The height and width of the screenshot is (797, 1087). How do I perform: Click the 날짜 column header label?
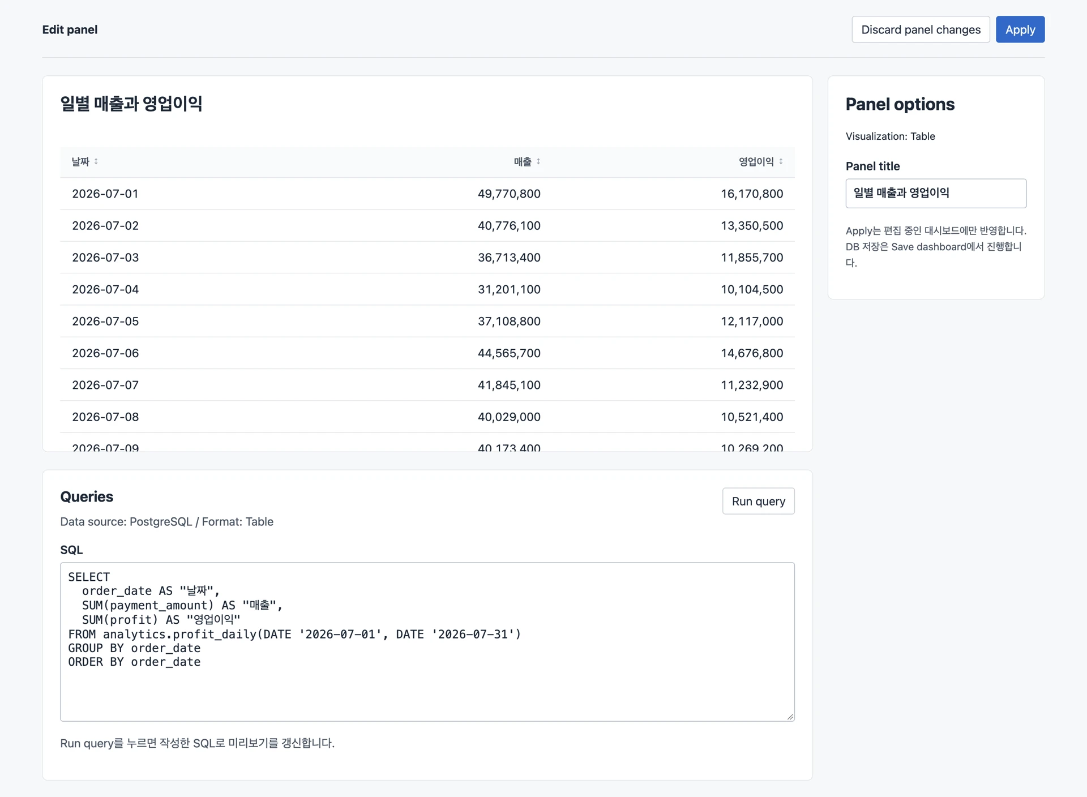click(x=80, y=162)
